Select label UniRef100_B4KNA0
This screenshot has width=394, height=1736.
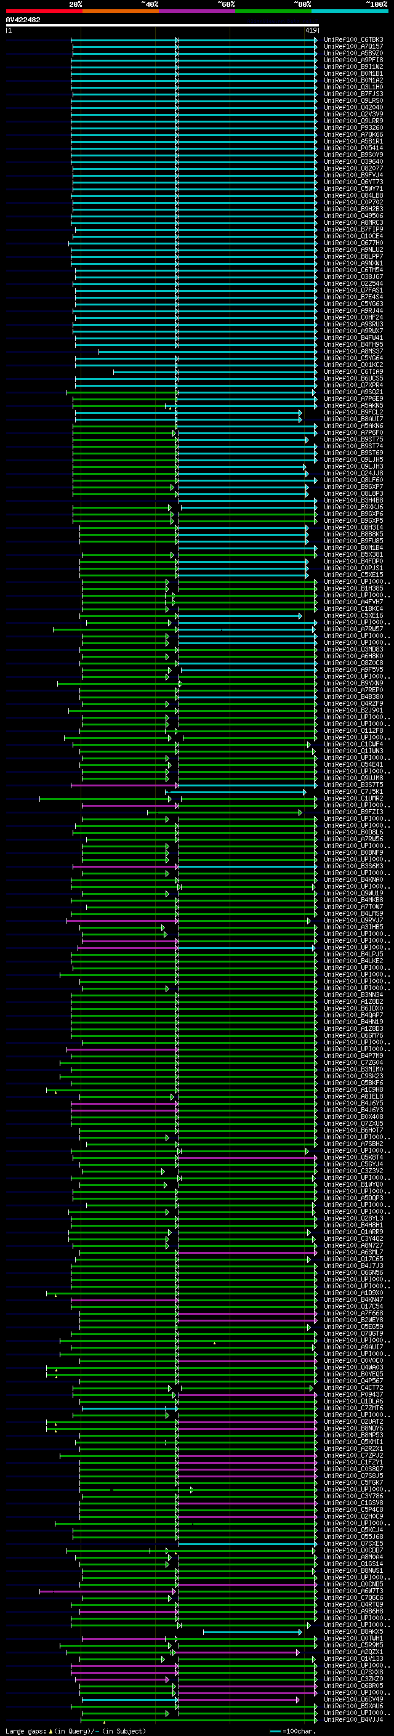(x=353, y=880)
